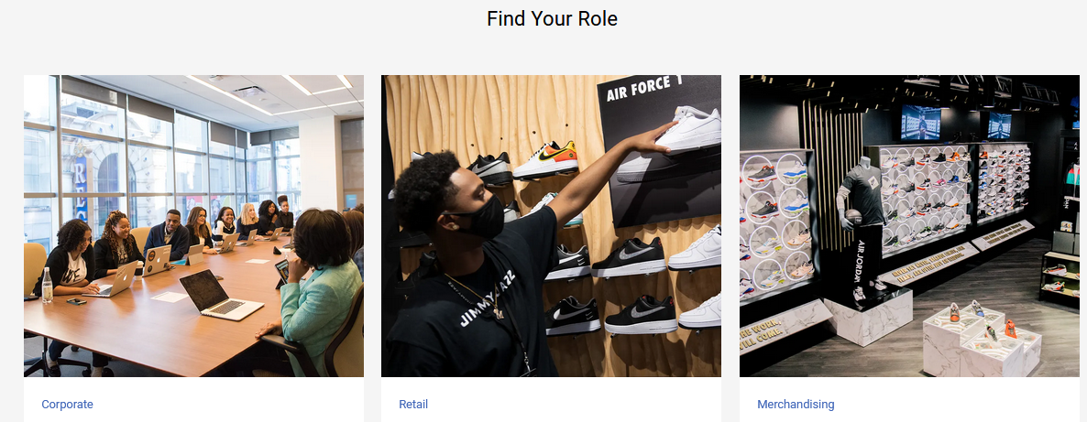1087x422 pixels.
Task: Select the Merchandising store display photo
Action: (909, 226)
